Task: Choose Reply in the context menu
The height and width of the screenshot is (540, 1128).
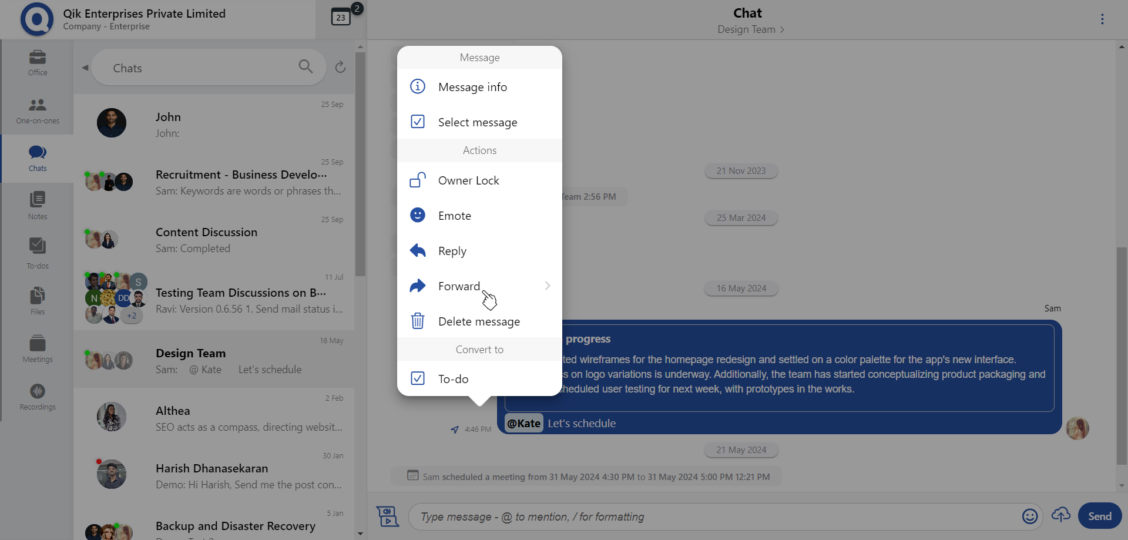Action: (479, 251)
